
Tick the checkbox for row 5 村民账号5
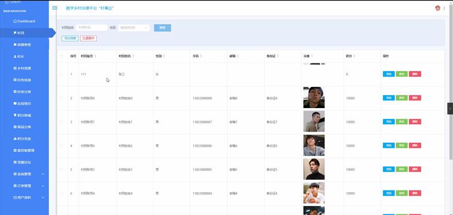(x=61, y=170)
